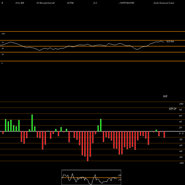This screenshot has height=185, width=185.
Task: Click the MunafaSutra header text
Action: pyautogui.click(x=46, y=3)
